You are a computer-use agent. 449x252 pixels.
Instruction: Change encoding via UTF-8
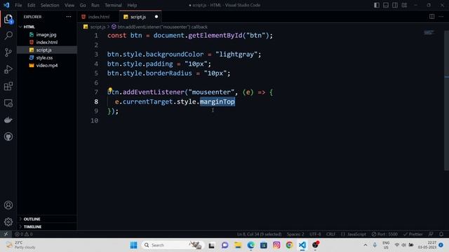315,234
